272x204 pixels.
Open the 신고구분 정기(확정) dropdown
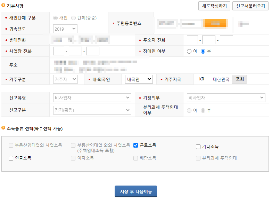point(92,110)
